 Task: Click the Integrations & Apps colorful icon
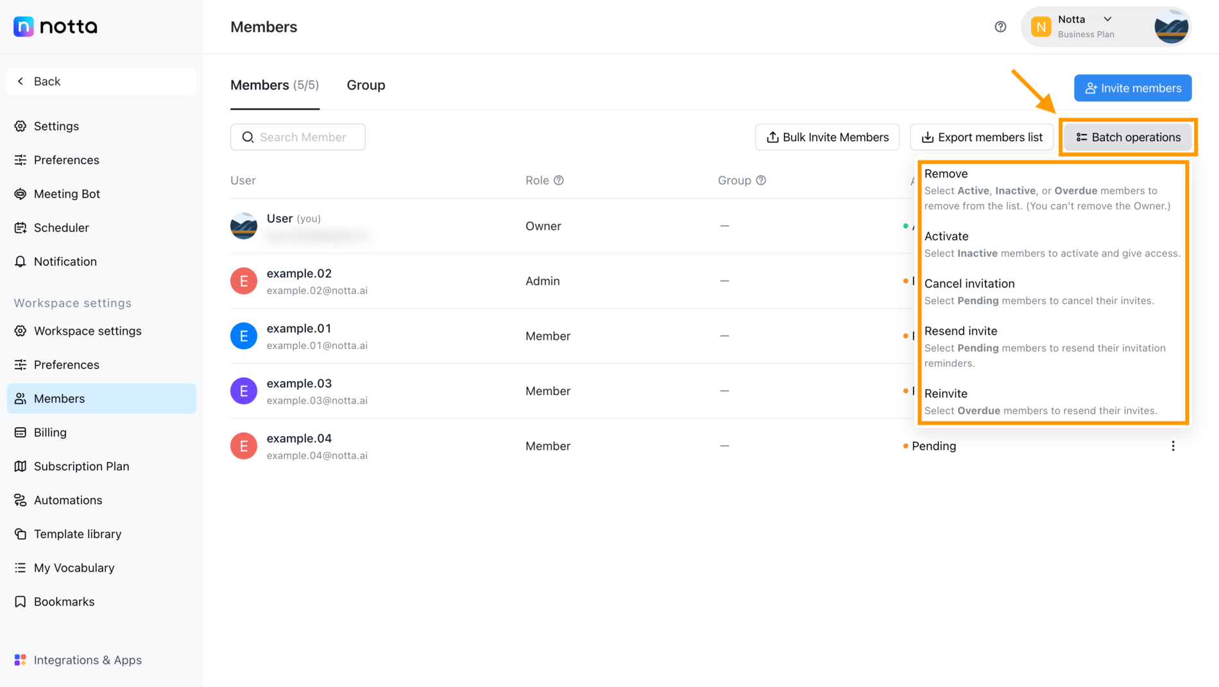tap(21, 660)
